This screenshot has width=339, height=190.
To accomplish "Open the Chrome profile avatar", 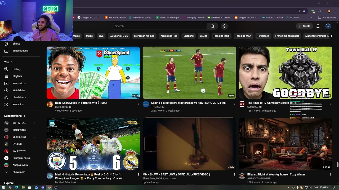I will 329,11.
